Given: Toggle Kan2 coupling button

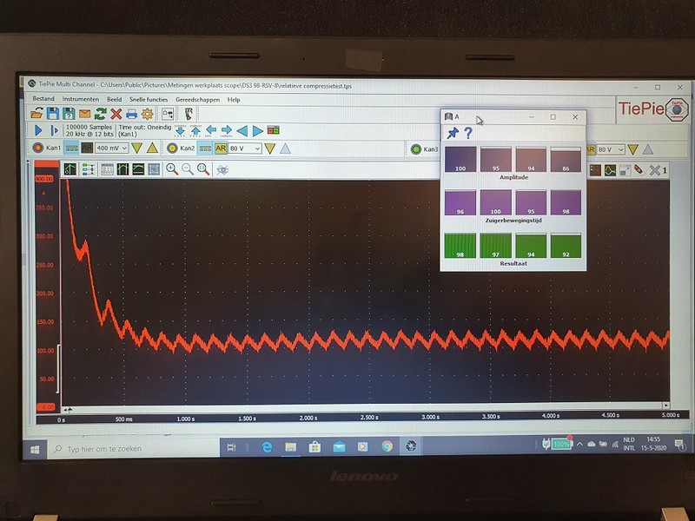Looking at the screenshot, I should (x=205, y=148).
